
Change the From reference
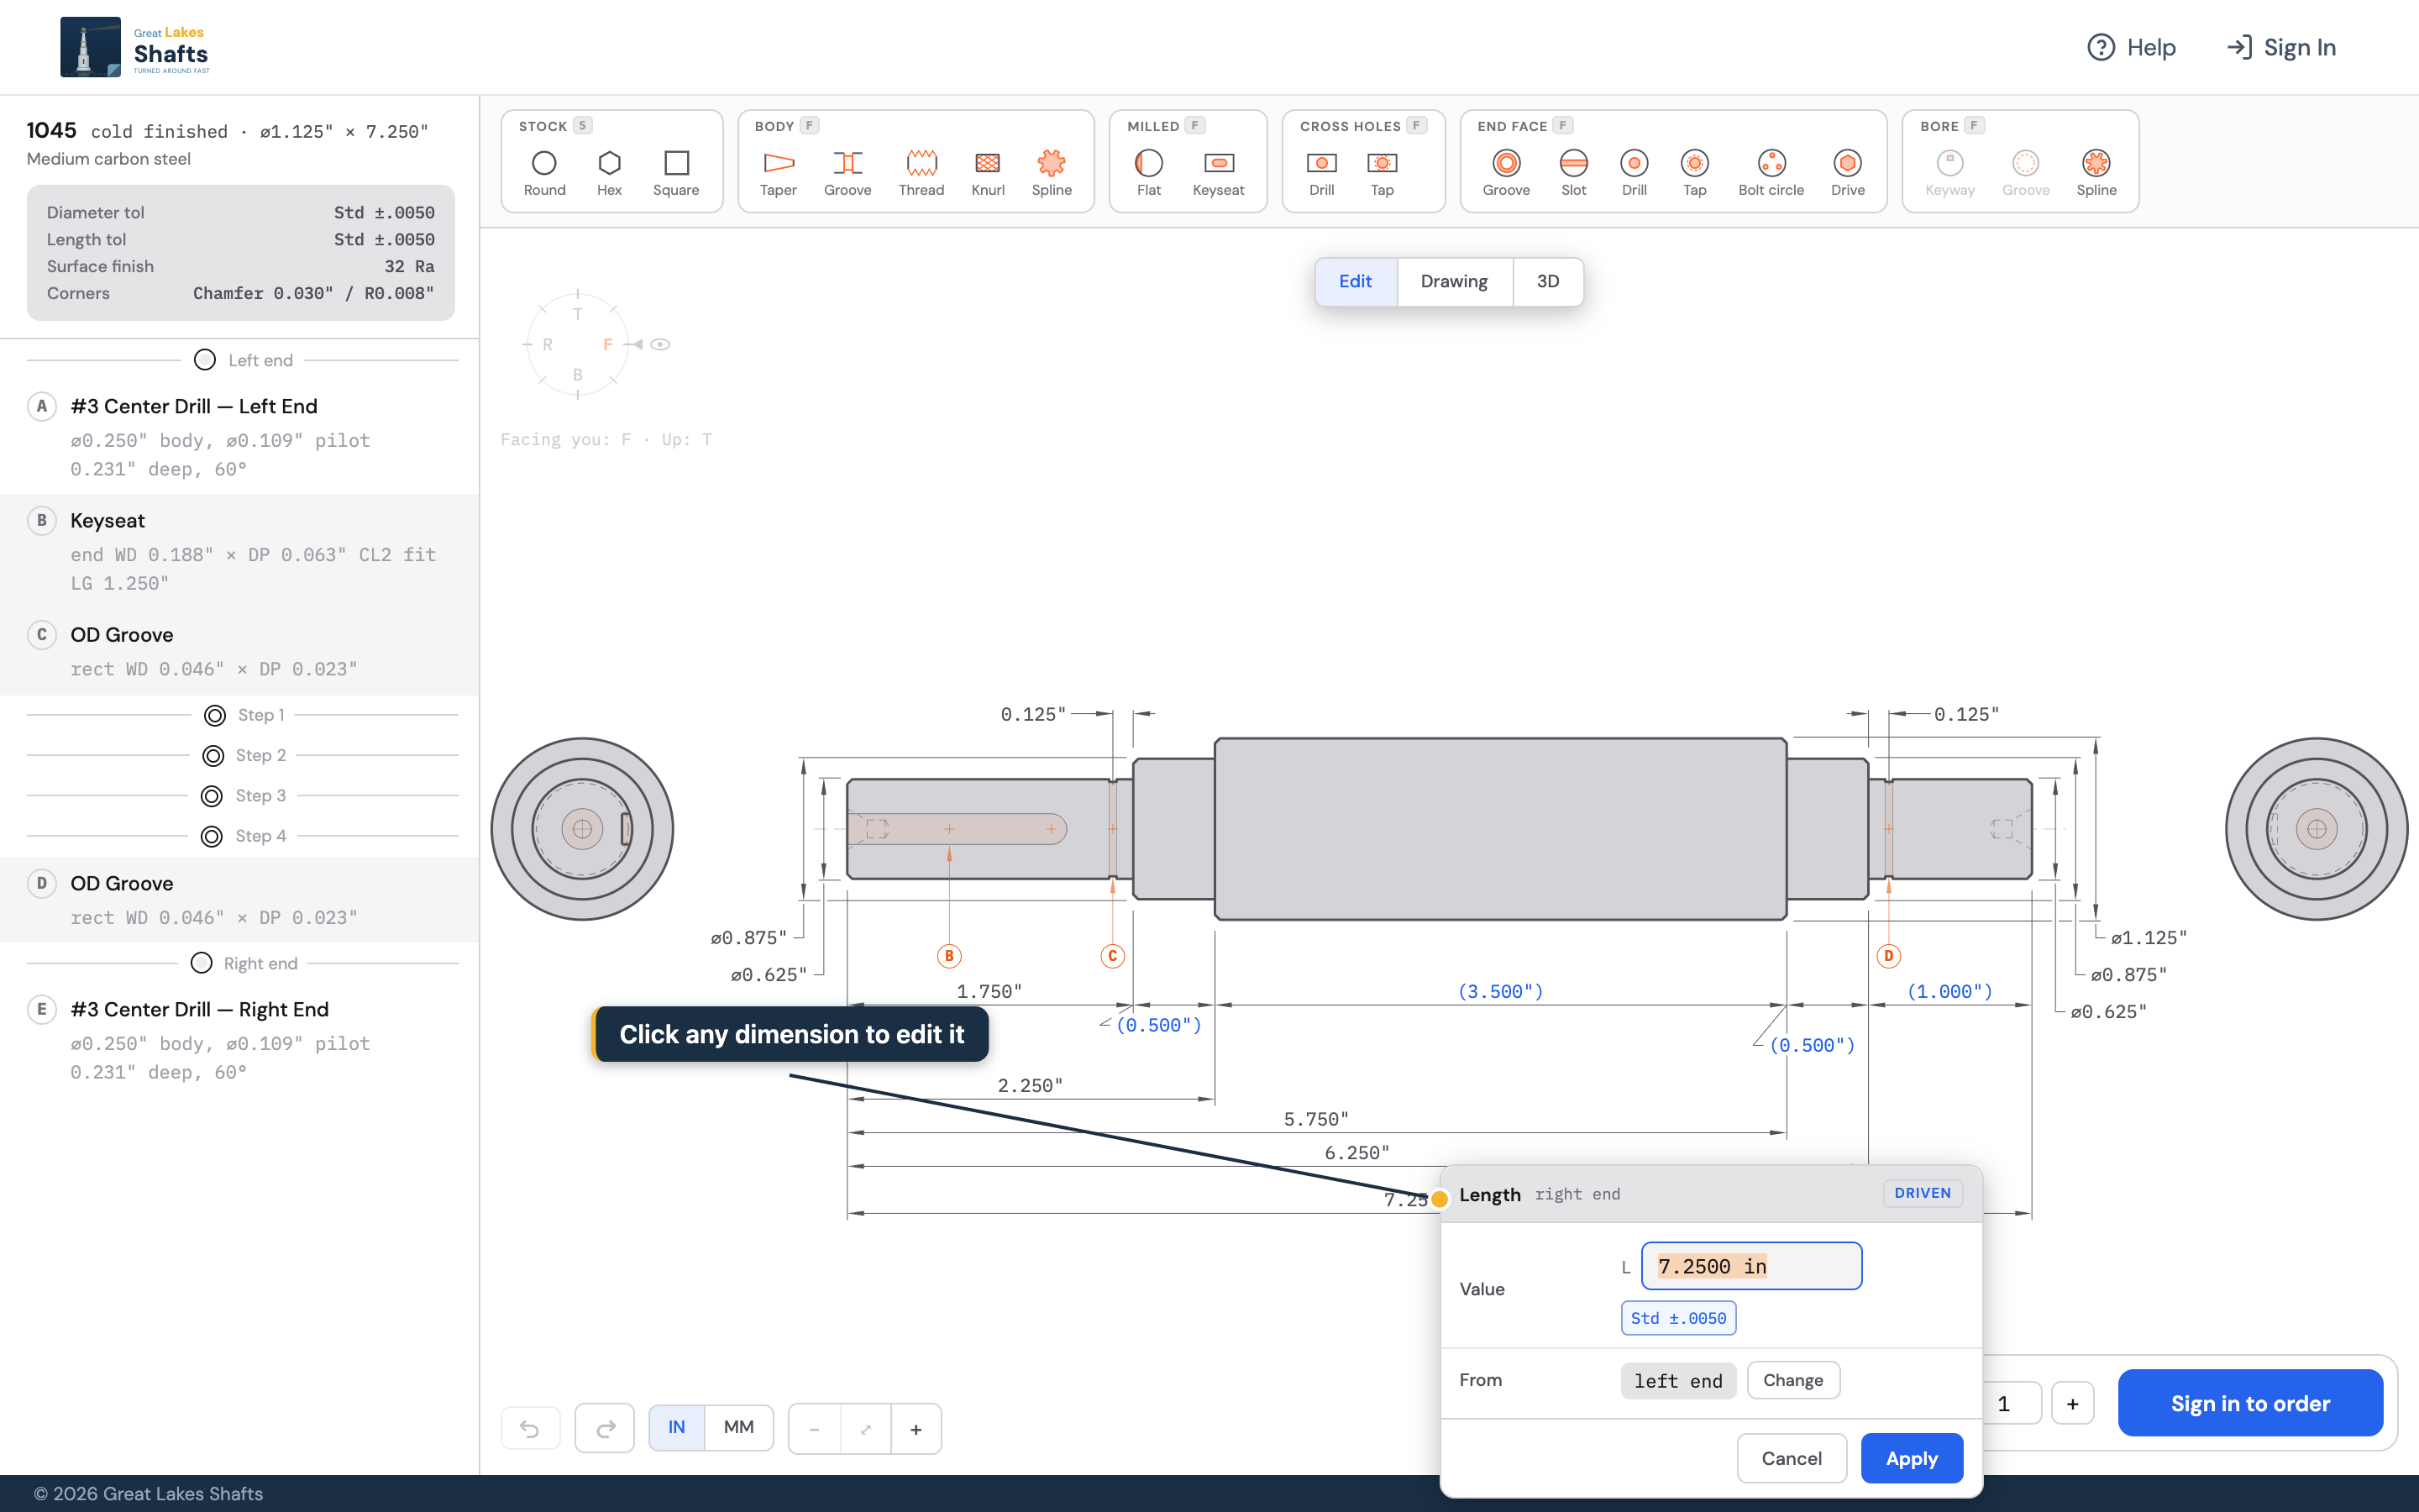click(1792, 1380)
